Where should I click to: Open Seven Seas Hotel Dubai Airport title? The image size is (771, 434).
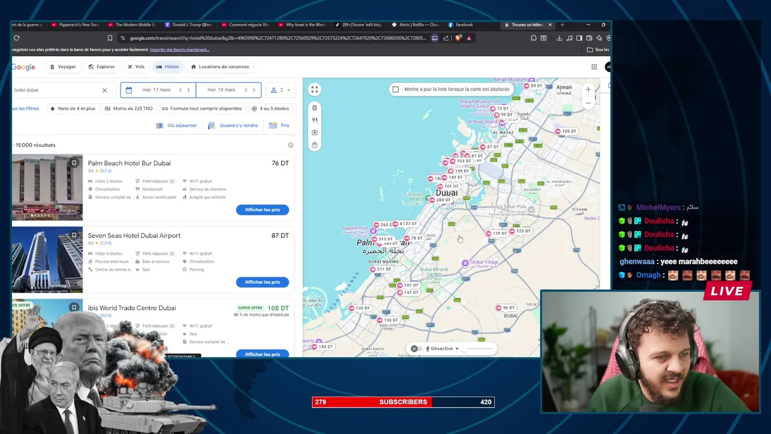pos(134,236)
